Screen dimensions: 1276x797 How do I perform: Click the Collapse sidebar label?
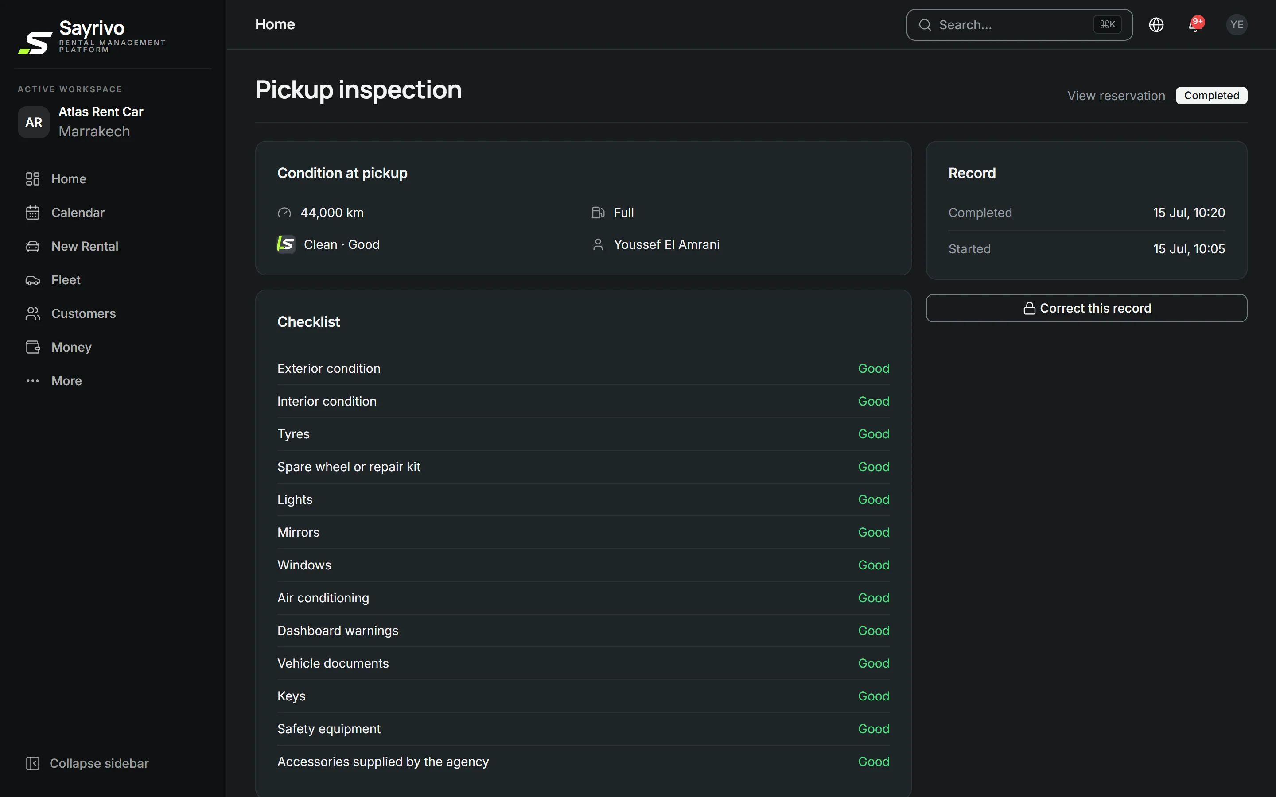coord(99,763)
